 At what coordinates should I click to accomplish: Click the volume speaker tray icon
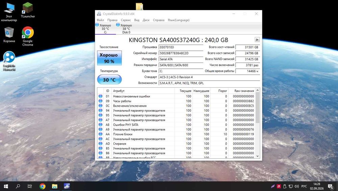(297, 186)
